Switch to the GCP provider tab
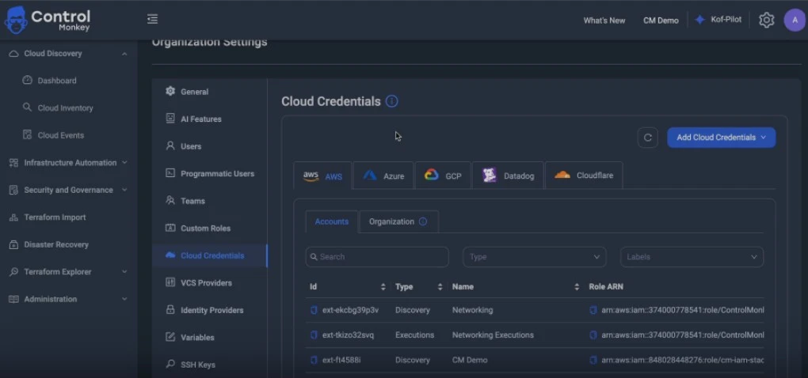The height and width of the screenshot is (378, 808). pos(443,176)
